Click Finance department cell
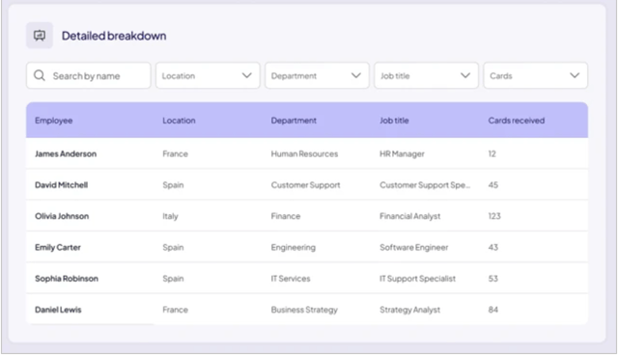 286,216
